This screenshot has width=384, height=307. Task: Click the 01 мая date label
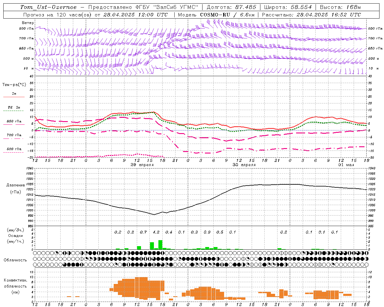pos(346,165)
